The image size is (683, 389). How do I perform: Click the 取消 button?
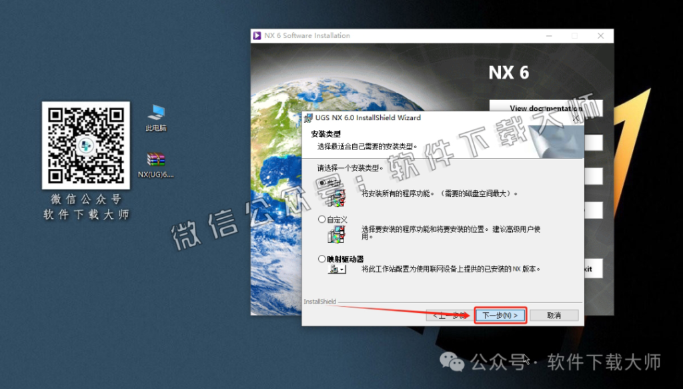(x=554, y=314)
